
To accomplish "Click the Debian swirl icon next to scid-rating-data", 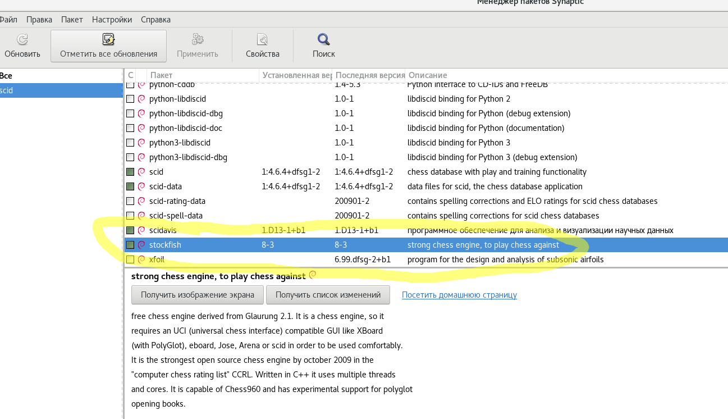I will coord(141,201).
